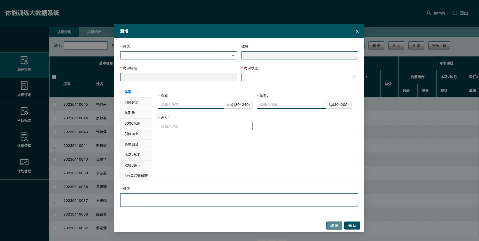Check row 20230110037 checkbox
This screenshot has height=241, width=479.
54,201
